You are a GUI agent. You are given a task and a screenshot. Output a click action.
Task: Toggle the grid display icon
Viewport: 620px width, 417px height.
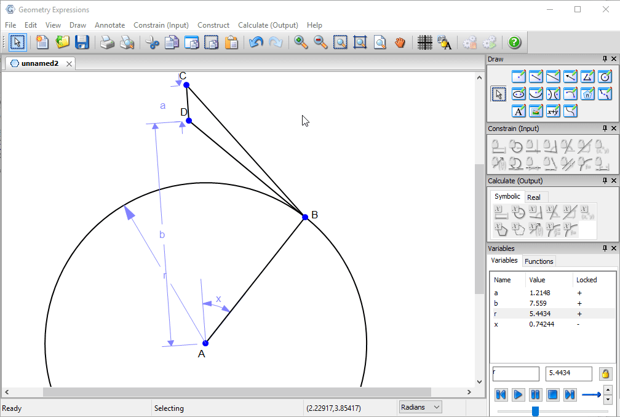[424, 42]
